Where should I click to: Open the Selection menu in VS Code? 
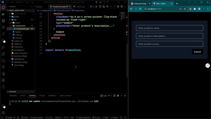[x=19, y=2]
